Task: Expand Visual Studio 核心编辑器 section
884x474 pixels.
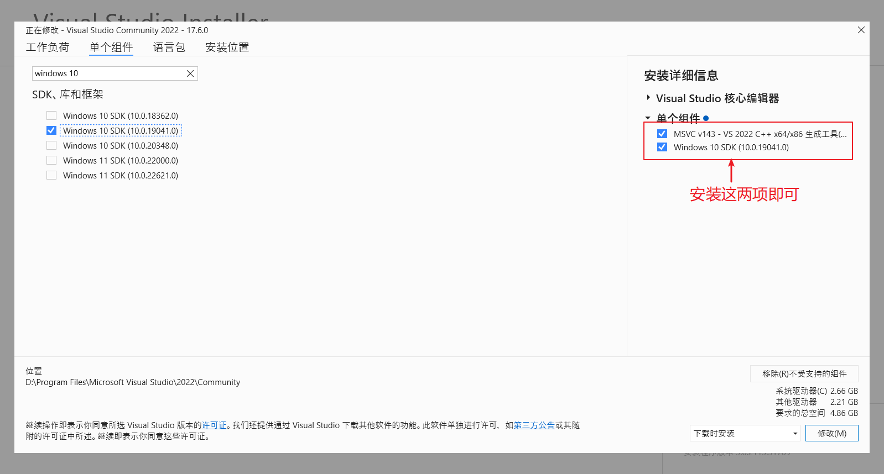Action: click(648, 98)
